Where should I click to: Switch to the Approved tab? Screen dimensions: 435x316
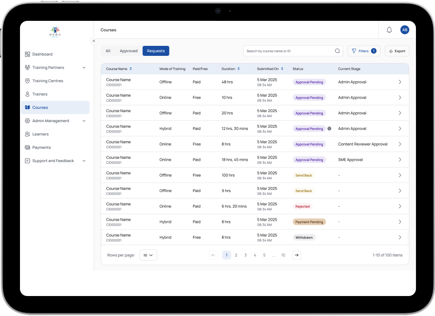[129, 51]
